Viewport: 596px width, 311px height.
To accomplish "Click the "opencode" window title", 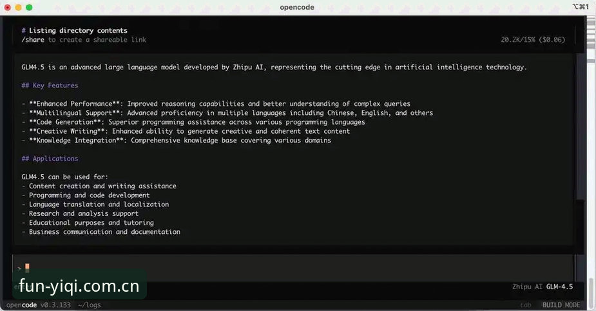I will click(297, 7).
